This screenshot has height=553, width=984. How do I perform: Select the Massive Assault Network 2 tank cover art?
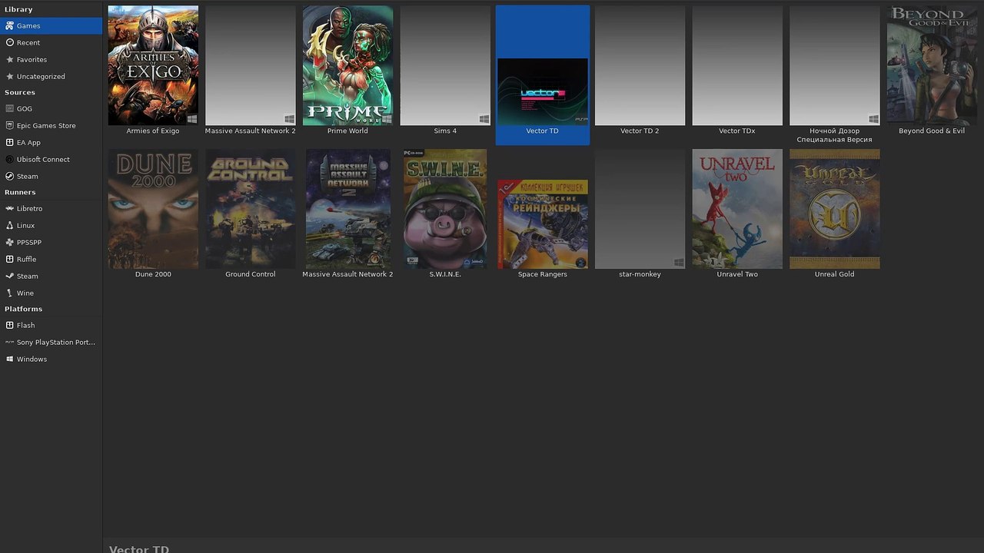[x=347, y=209]
